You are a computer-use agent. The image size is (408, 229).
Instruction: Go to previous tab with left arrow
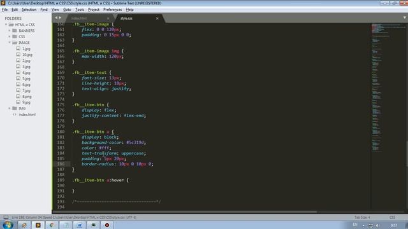(x=56, y=18)
